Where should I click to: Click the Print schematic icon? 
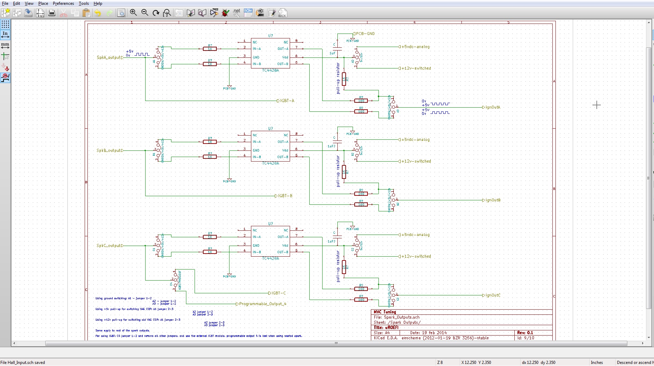pos(52,13)
